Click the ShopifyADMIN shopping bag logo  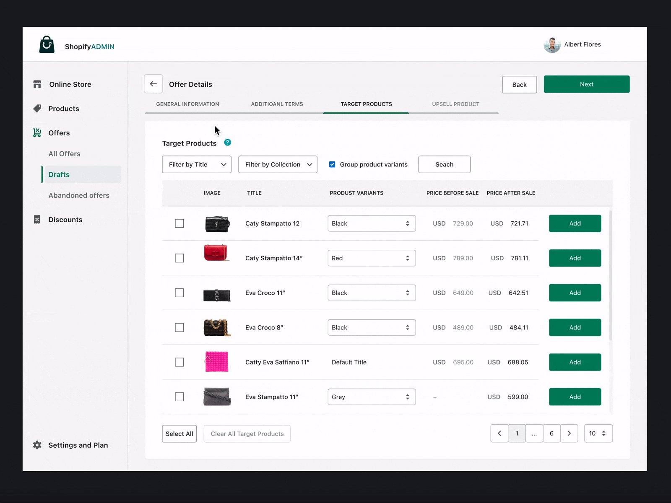[47, 44]
